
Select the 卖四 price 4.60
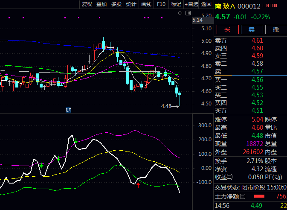click(257, 48)
